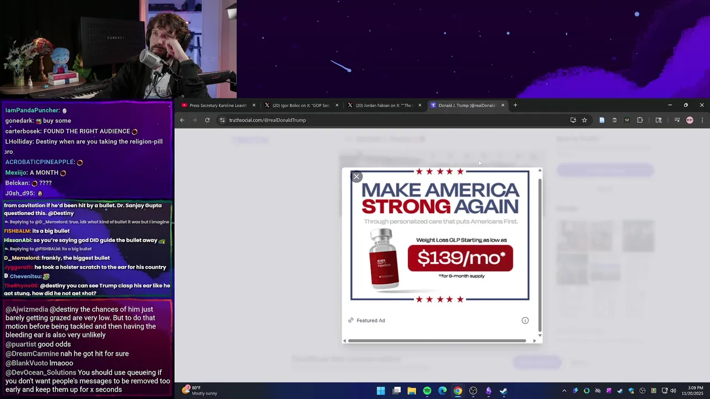
Task: Click the side panel toolbar icon
Action: click(658, 120)
